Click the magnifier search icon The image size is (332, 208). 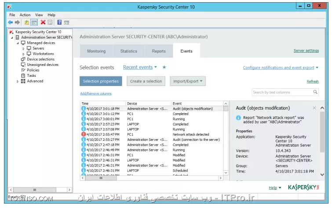tap(315, 92)
